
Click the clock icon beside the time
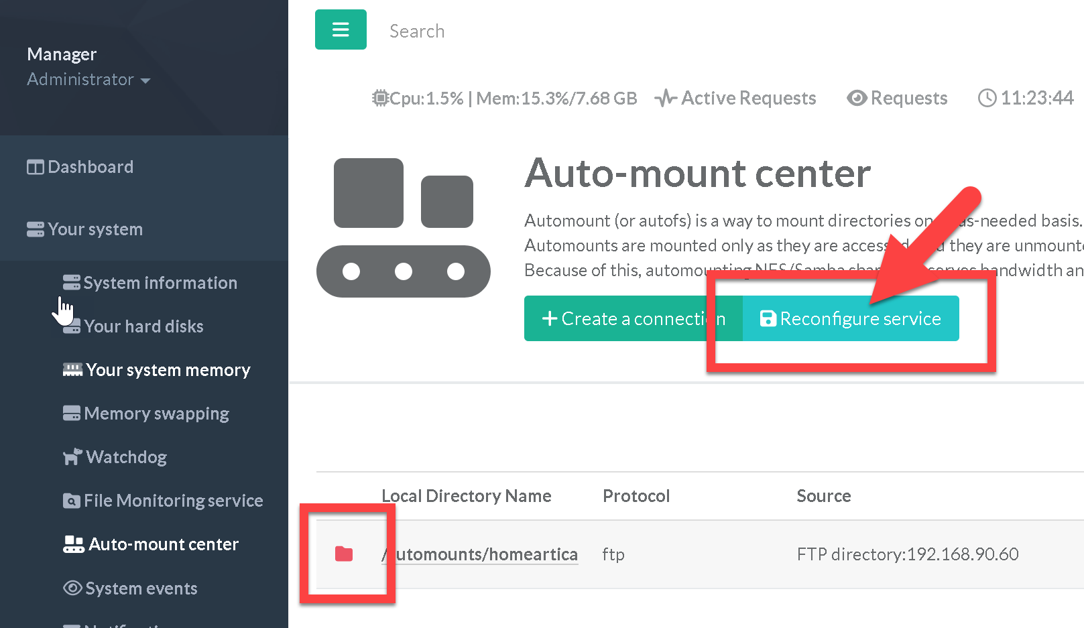coord(987,99)
